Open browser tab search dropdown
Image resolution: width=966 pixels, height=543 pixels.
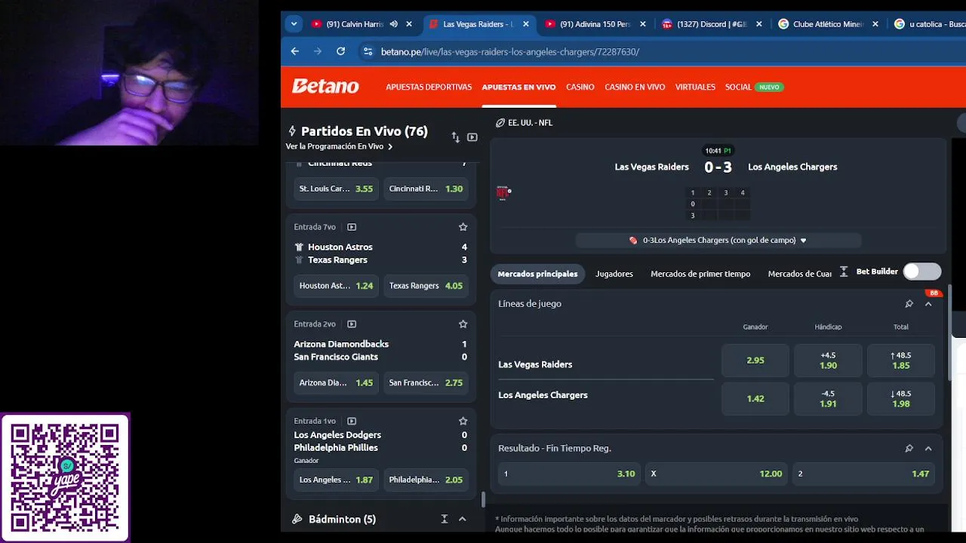click(294, 24)
